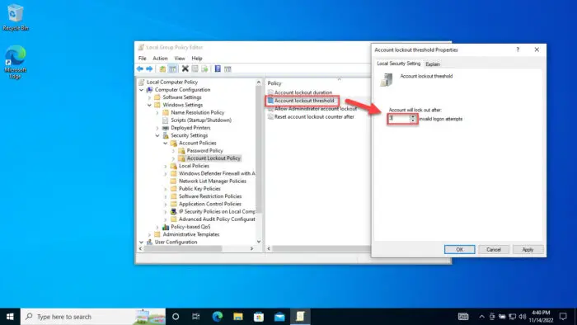Click the Export list toolbar icon
Image resolution: width=577 pixels, height=325 pixels.
click(204, 68)
